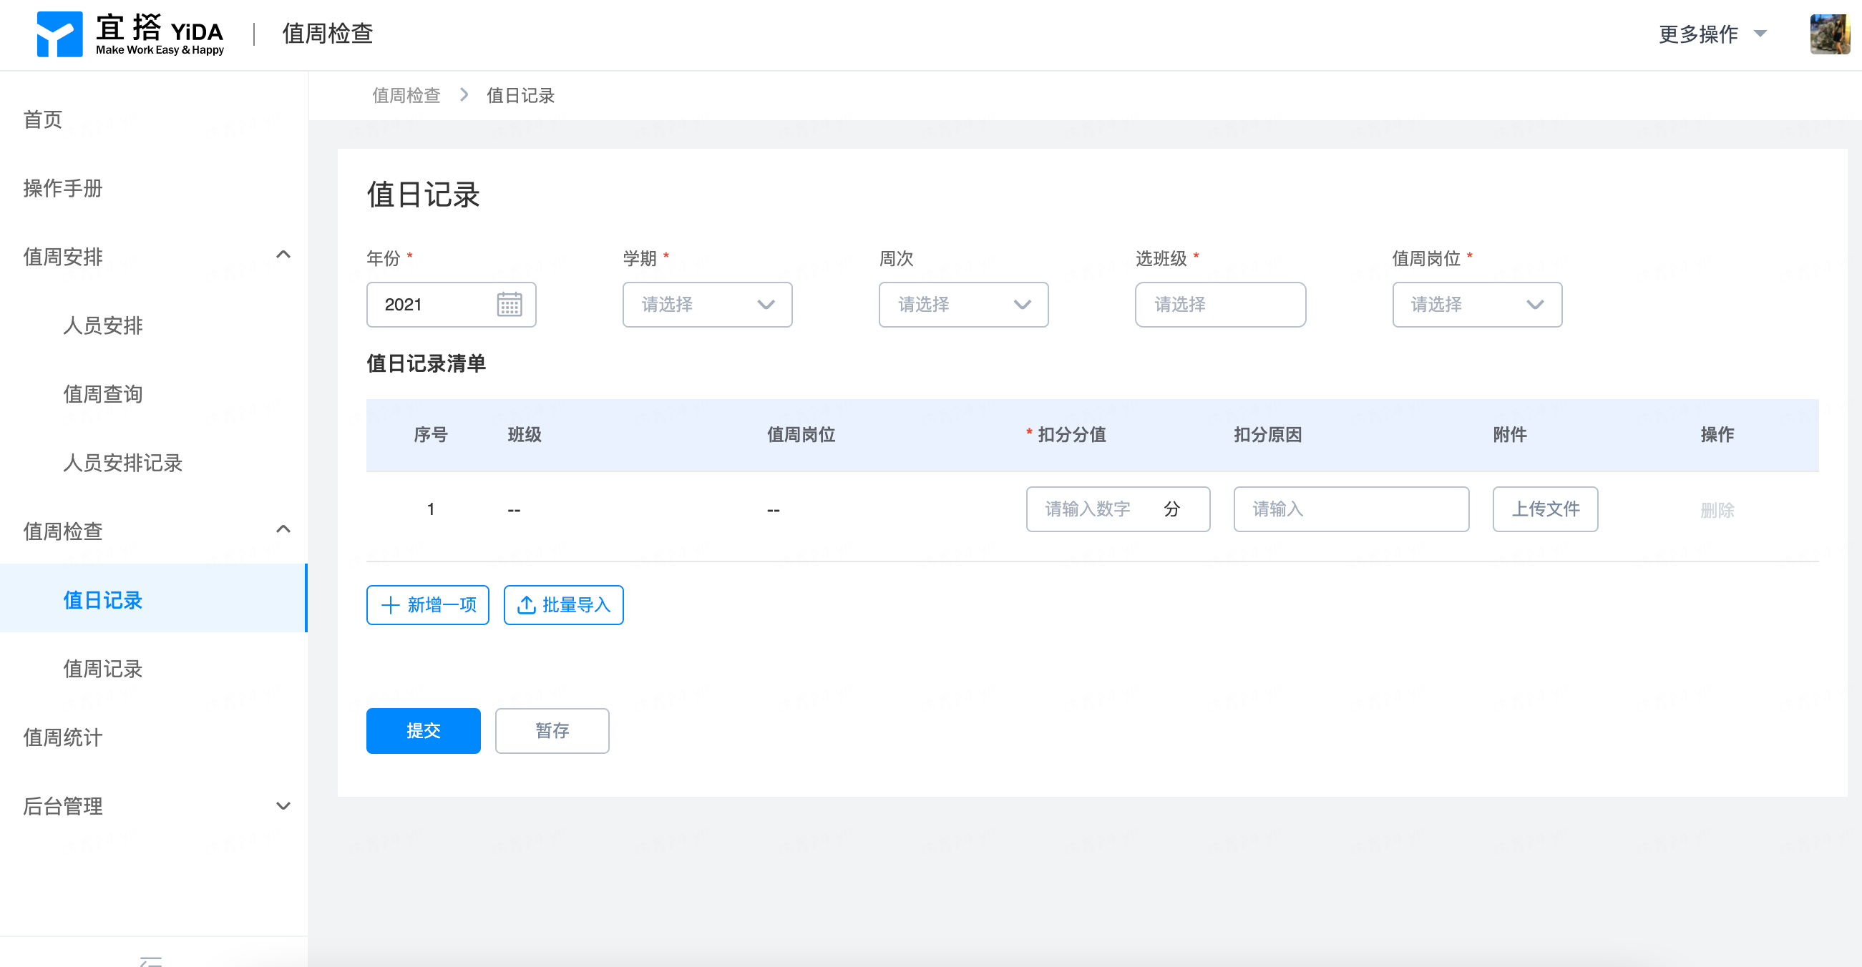This screenshot has height=967, width=1862.
Task: Open 值周记录 menu item
Action: point(102,669)
